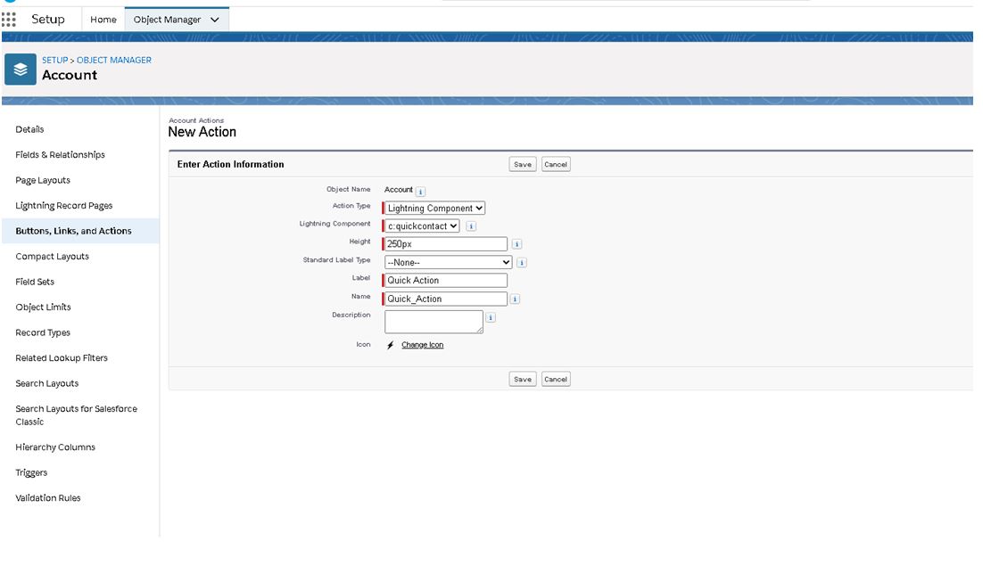Click info icon beside Name field
The height and width of the screenshot is (582, 983).
(x=515, y=299)
